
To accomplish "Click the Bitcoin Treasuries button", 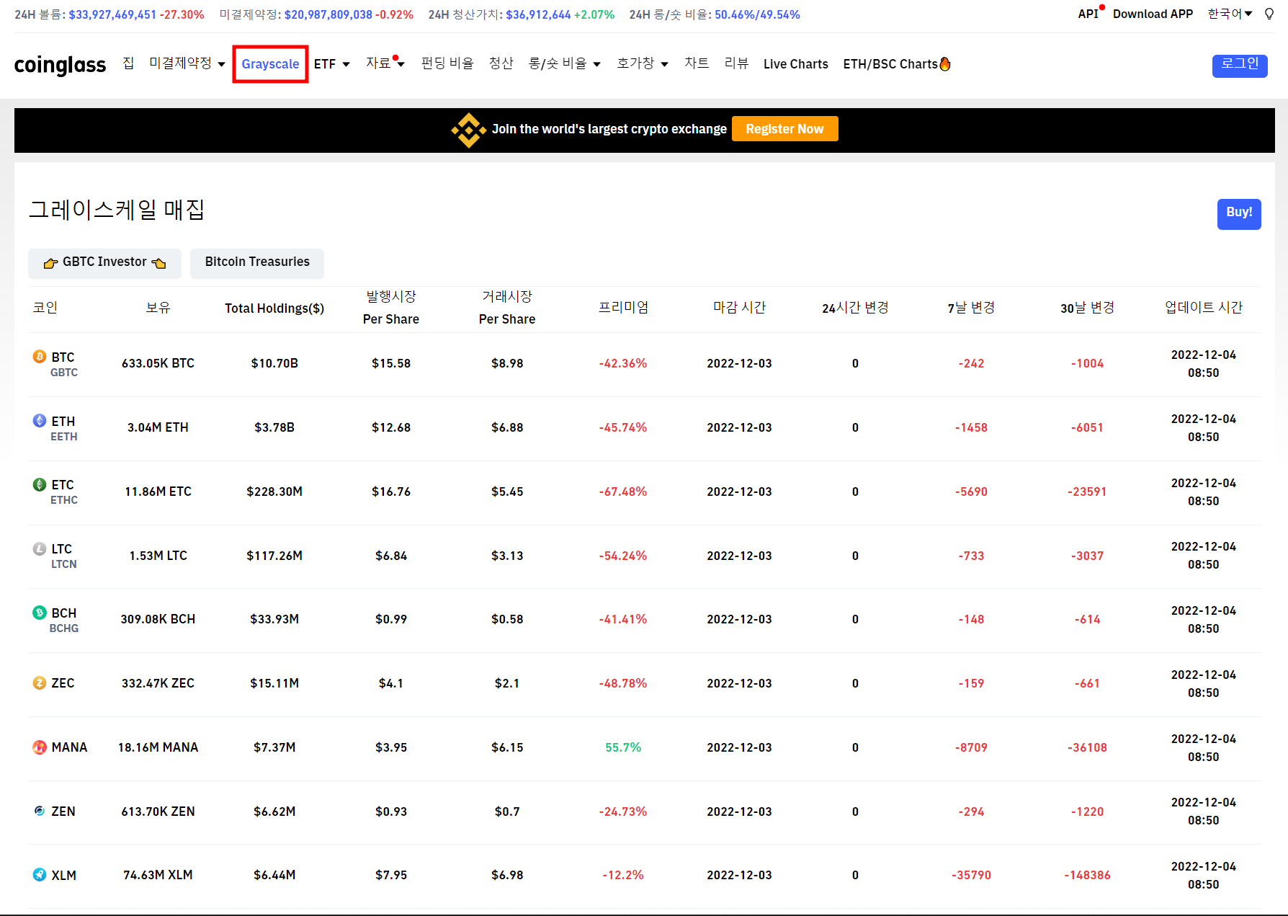I will [257, 263].
